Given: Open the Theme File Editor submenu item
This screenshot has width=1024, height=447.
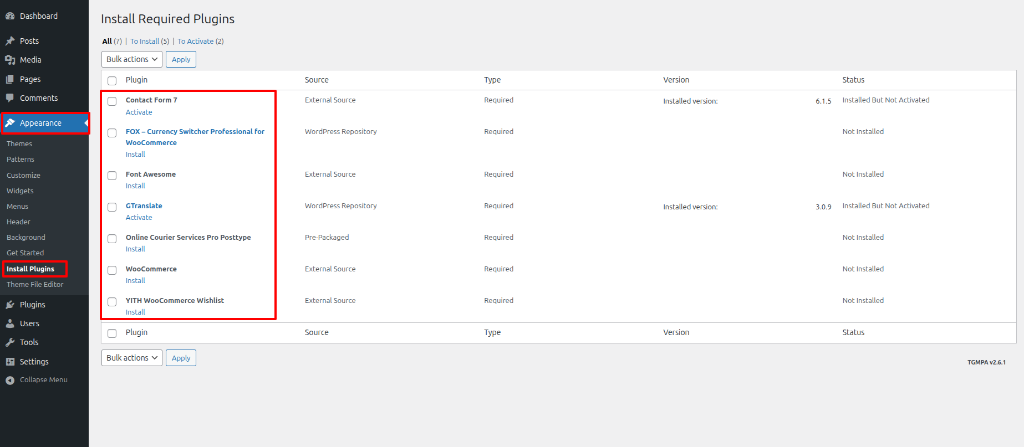Looking at the screenshot, I should tap(35, 284).
